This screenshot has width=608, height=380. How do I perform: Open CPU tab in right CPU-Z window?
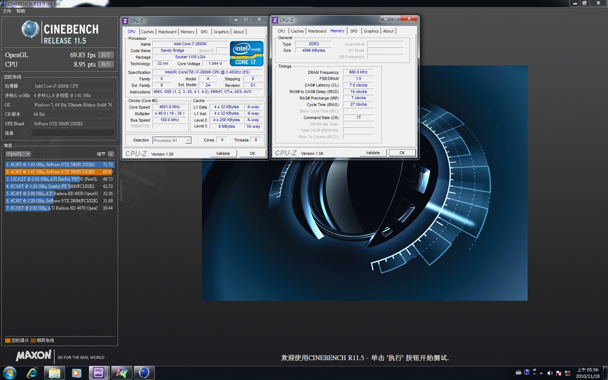[x=281, y=31]
